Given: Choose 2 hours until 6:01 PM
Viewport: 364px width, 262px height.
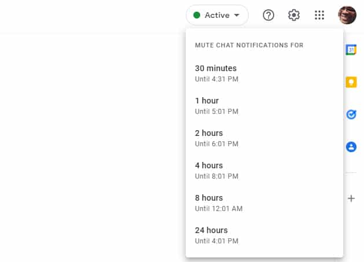Looking at the screenshot, I should (x=264, y=138).
